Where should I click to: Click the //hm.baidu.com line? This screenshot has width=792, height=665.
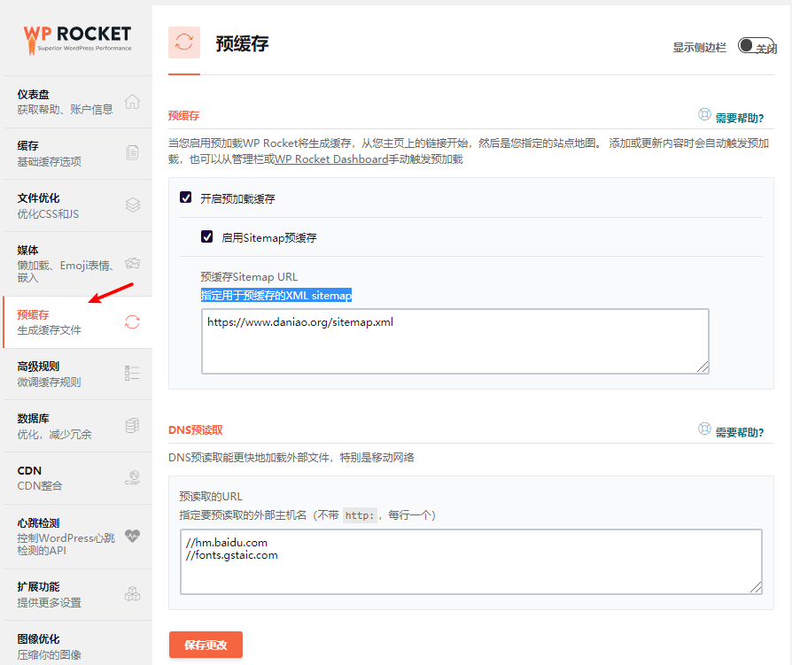pos(227,543)
